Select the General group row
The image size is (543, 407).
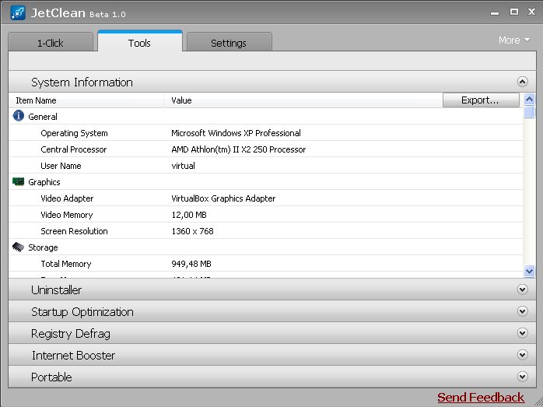click(265, 117)
